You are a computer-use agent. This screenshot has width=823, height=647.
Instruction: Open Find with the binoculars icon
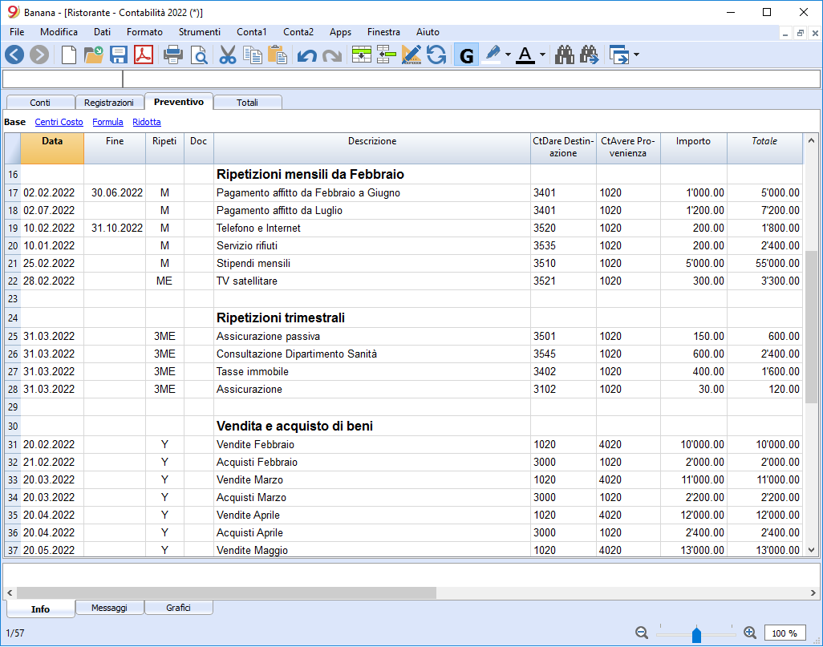[x=564, y=55]
